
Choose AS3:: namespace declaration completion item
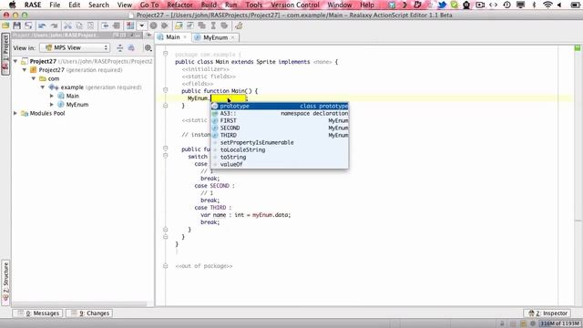(x=280, y=113)
